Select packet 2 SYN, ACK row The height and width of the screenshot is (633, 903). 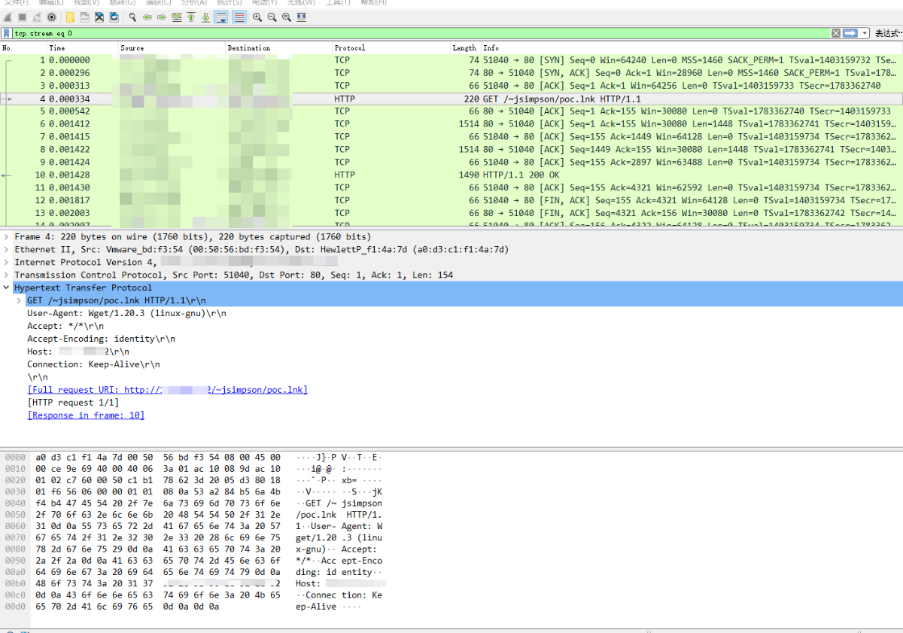(x=451, y=73)
